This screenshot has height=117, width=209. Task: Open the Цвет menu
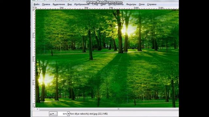pos(103,4)
